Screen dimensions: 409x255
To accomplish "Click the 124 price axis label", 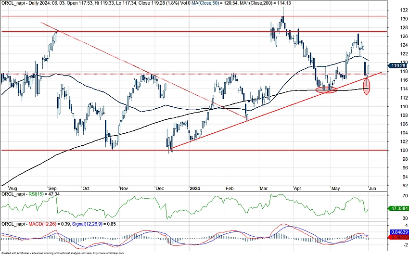I will tap(404, 45).
